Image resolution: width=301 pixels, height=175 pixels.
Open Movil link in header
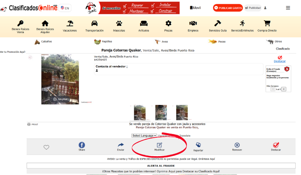[x=195, y=8]
